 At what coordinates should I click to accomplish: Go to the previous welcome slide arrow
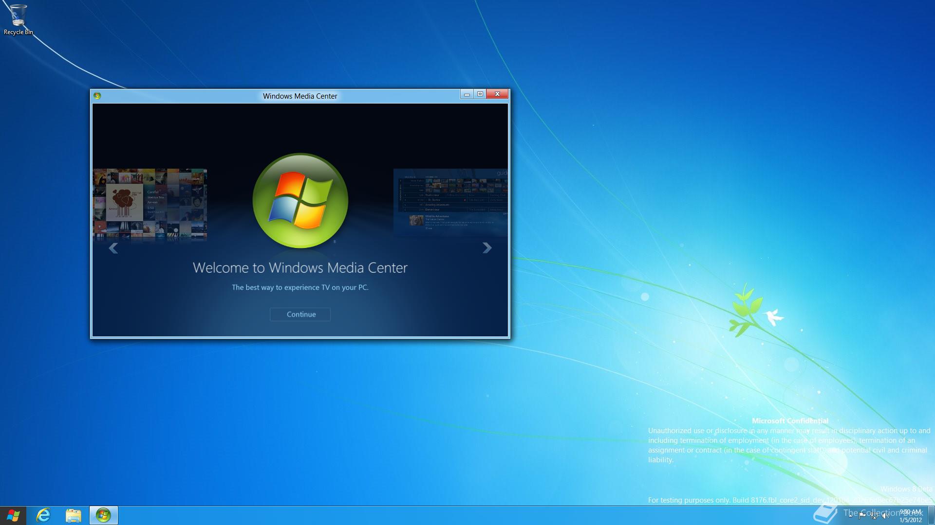(113, 248)
